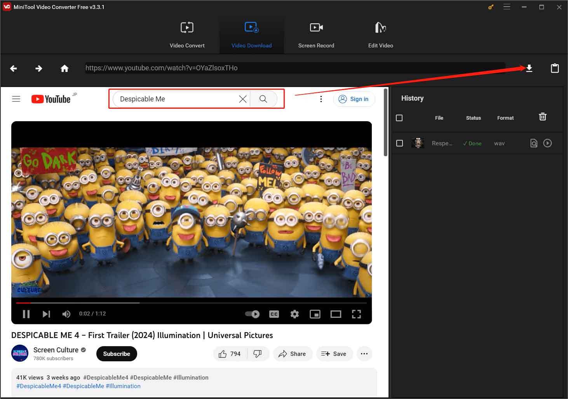The height and width of the screenshot is (399, 568).
Task: Click the golden key license icon
Action: coord(491,7)
